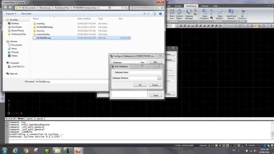Viewport: 274px width, 154px height.
Task: Expand the Slice X Axis dropdown arrow
Action: [174, 18]
